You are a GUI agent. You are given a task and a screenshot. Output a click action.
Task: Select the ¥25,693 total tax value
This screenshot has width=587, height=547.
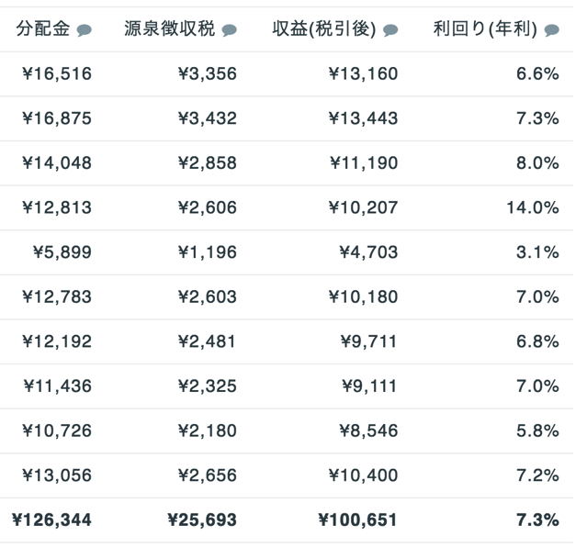click(202, 520)
